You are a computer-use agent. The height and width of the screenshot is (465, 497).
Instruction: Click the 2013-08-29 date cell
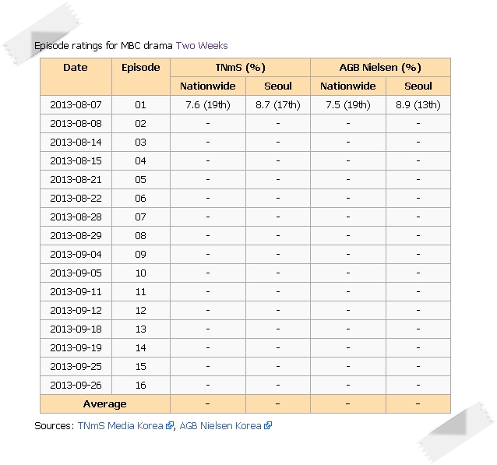coord(76,236)
